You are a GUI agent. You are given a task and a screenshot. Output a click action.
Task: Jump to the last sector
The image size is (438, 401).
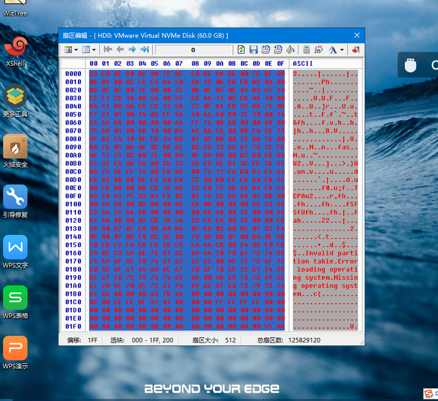145,49
